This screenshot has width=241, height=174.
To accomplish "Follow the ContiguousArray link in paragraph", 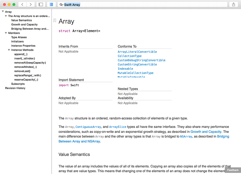I will click(x=88, y=127).
